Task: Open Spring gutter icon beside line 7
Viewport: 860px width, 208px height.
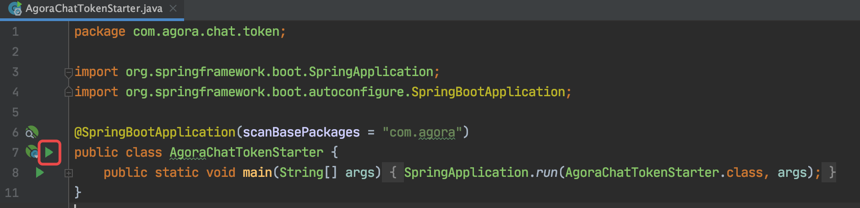Action: click(x=32, y=151)
